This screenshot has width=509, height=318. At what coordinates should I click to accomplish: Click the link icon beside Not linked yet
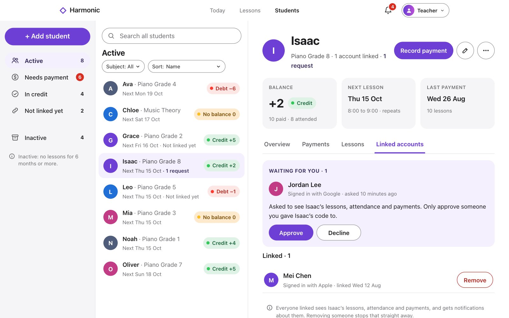coord(15,111)
